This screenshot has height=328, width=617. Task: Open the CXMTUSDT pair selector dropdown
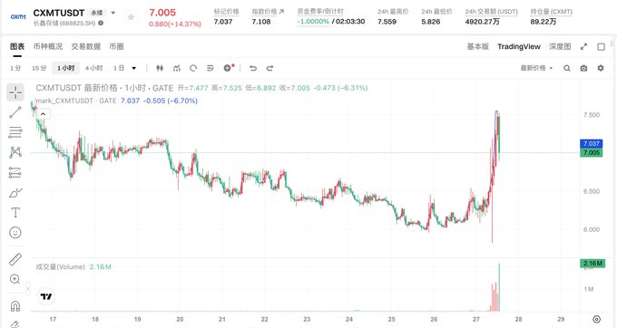113,13
